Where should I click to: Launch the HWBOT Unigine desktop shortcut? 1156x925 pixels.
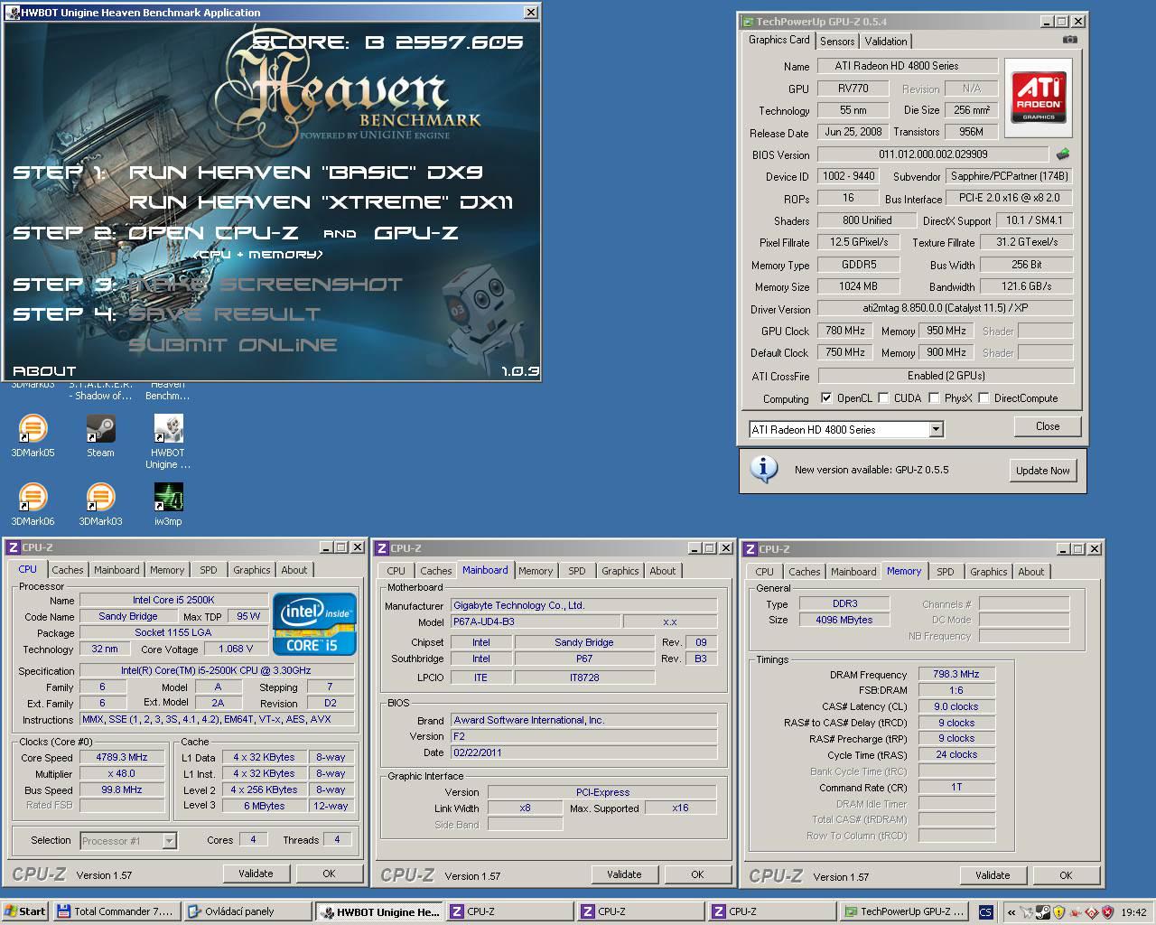[x=168, y=442]
